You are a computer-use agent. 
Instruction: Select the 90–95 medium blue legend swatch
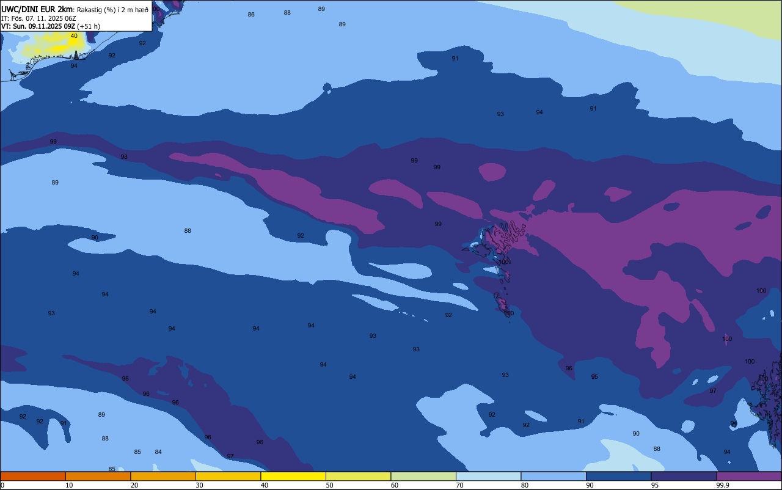618,476
